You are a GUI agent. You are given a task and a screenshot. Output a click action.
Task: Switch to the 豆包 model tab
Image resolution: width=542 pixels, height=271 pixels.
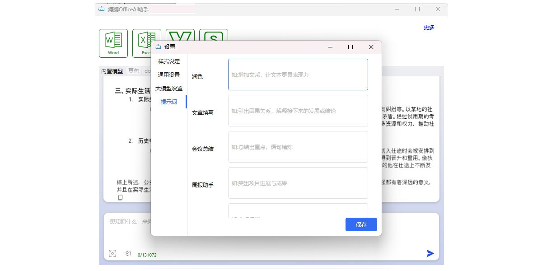pos(134,71)
